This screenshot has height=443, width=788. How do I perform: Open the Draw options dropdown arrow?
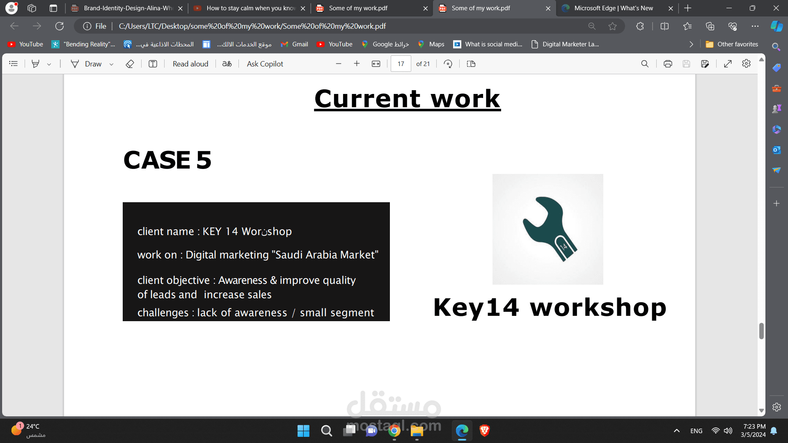[x=111, y=64]
